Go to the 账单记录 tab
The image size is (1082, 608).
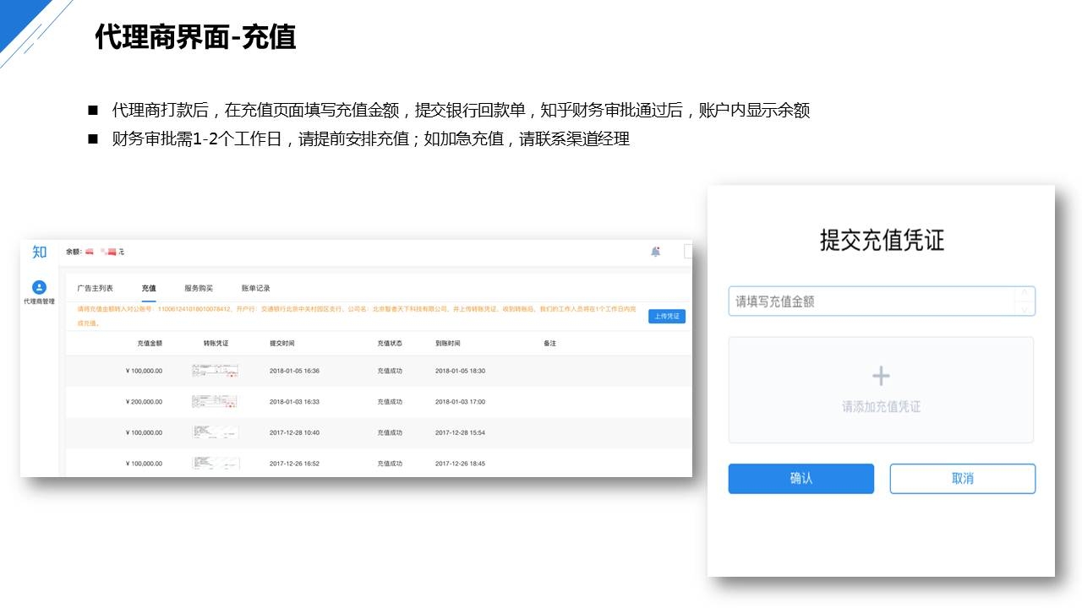pyautogui.click(x=255, y=289)
